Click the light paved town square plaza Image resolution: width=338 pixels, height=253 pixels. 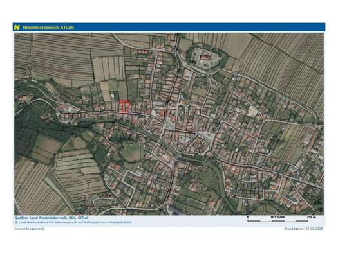(207, 135)
